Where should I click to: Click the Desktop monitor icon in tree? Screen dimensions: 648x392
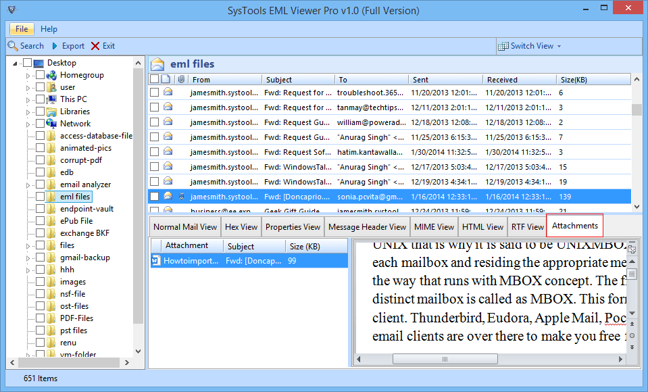tap(39, 64)
